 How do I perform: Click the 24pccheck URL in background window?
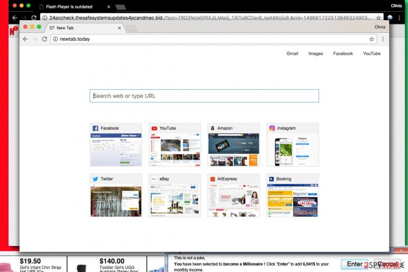click(210, 18)
